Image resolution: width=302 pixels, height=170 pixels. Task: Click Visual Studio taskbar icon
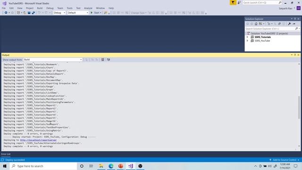(x=131, y=166)
